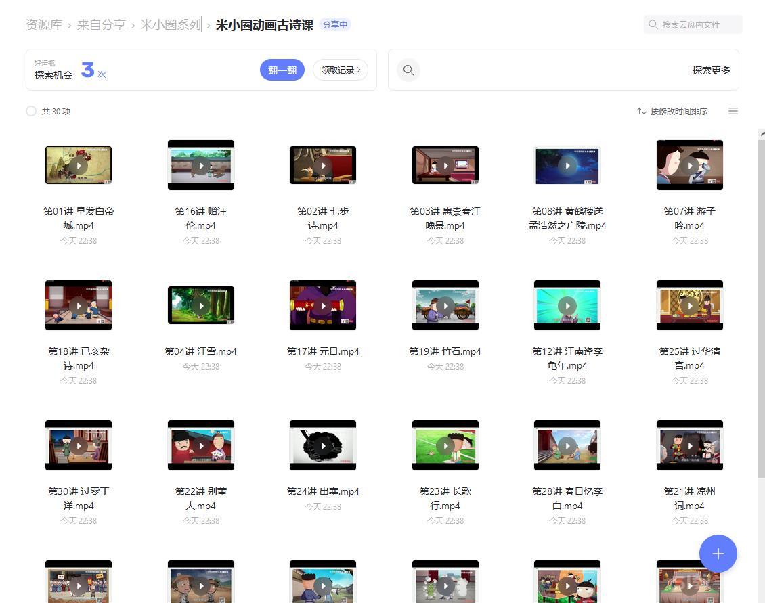Click the blue plus floating button
Image resolution: width=765 pixels, height=603 pixels.
(x=718, y=554)
